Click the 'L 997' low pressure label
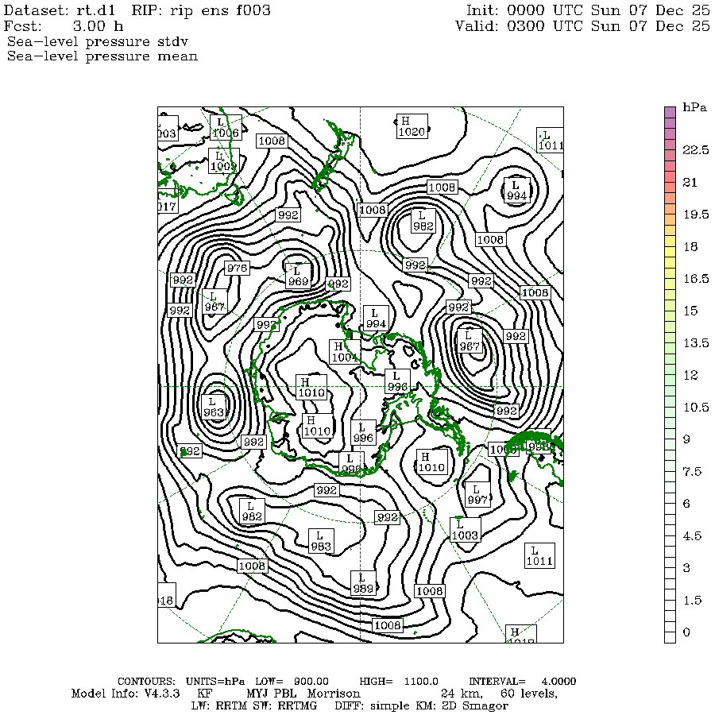 [477, 494]
